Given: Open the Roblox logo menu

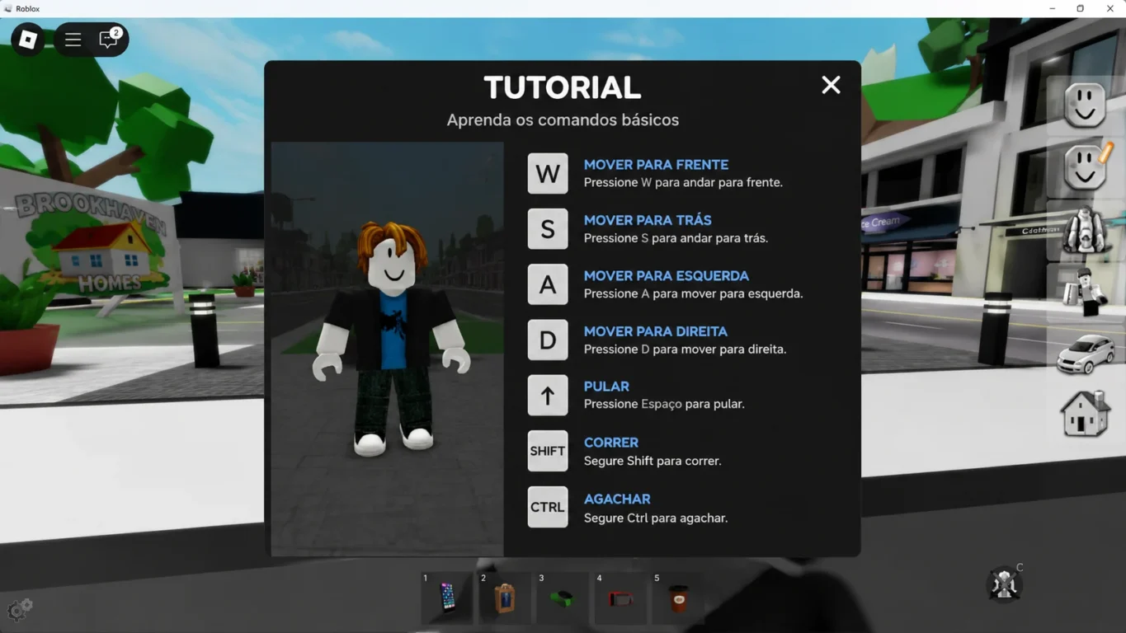Looking at the screenshot, I should (28, 40).
